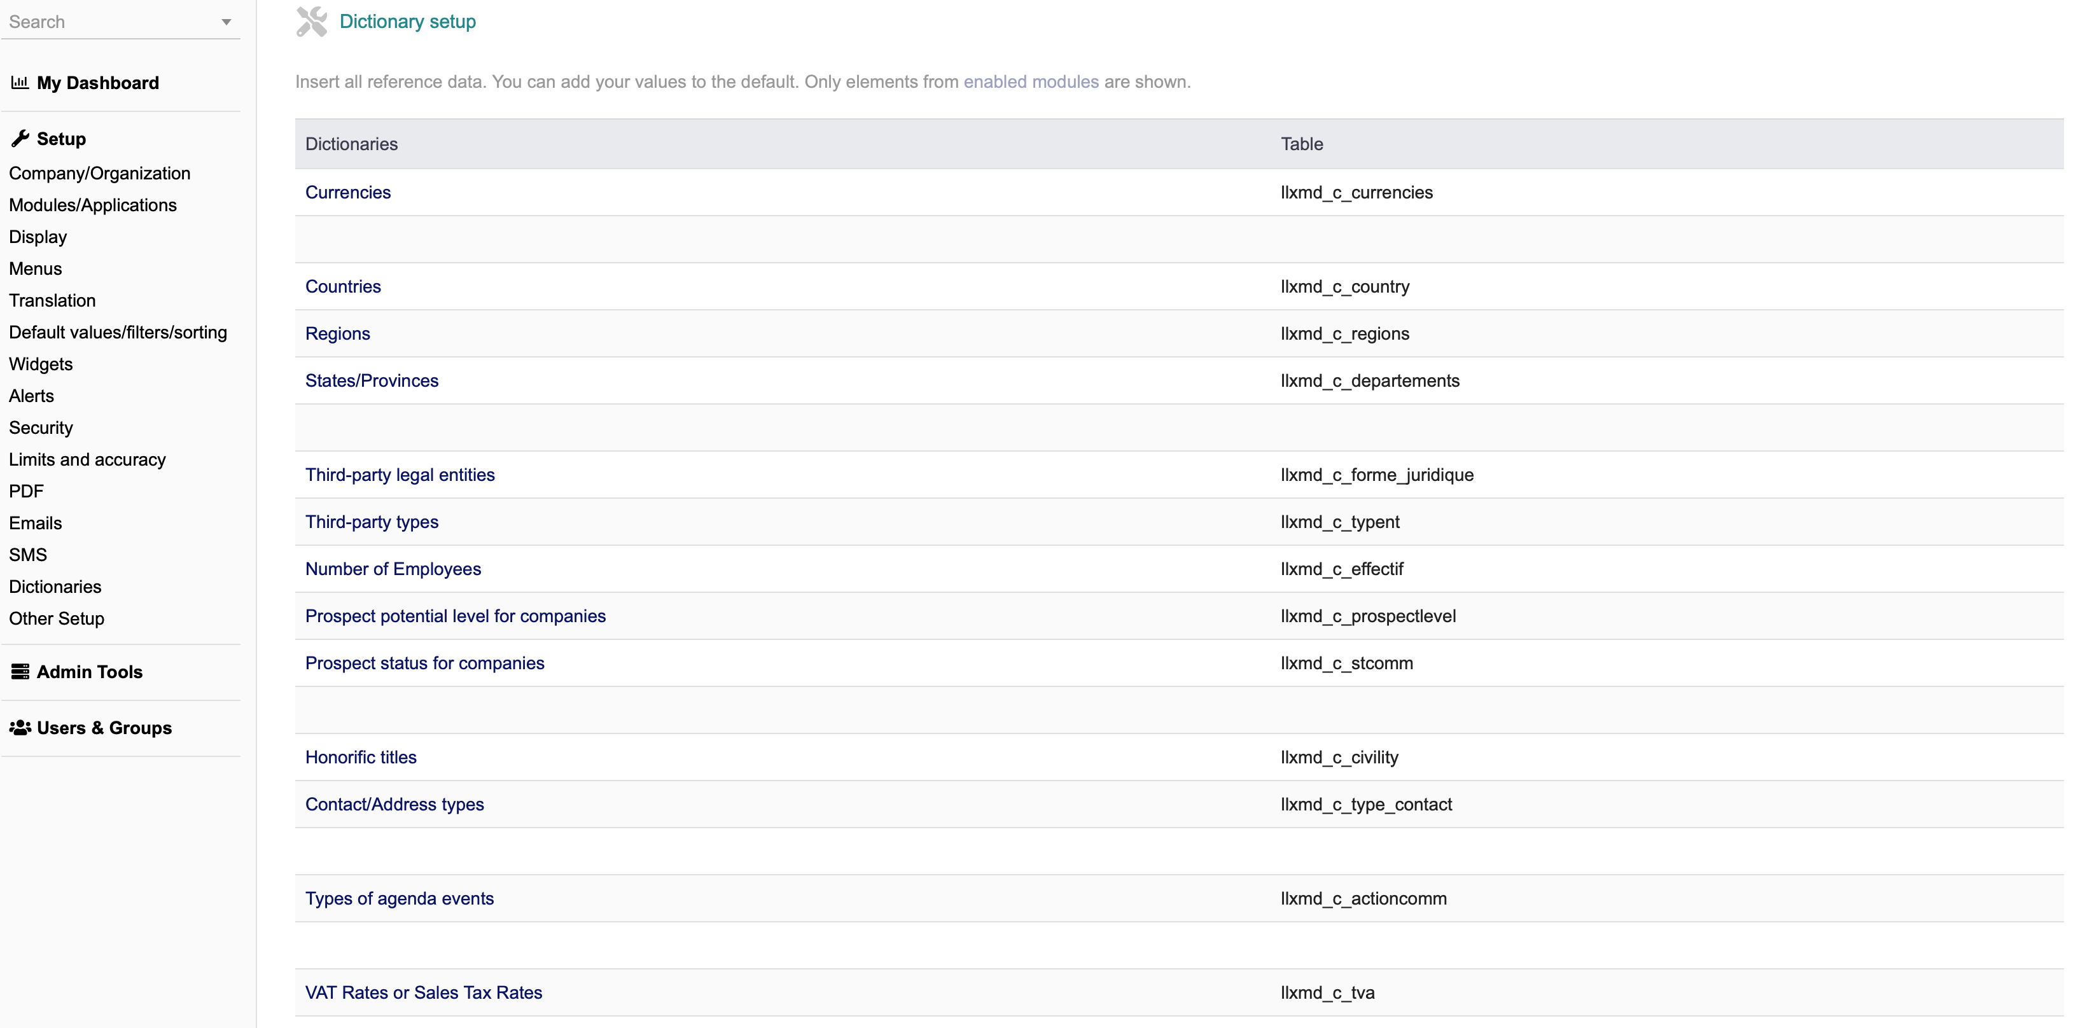Screen dimensions: 2092x1028
Task: Open the Users & Groups menu
Action: click(104, 728)
